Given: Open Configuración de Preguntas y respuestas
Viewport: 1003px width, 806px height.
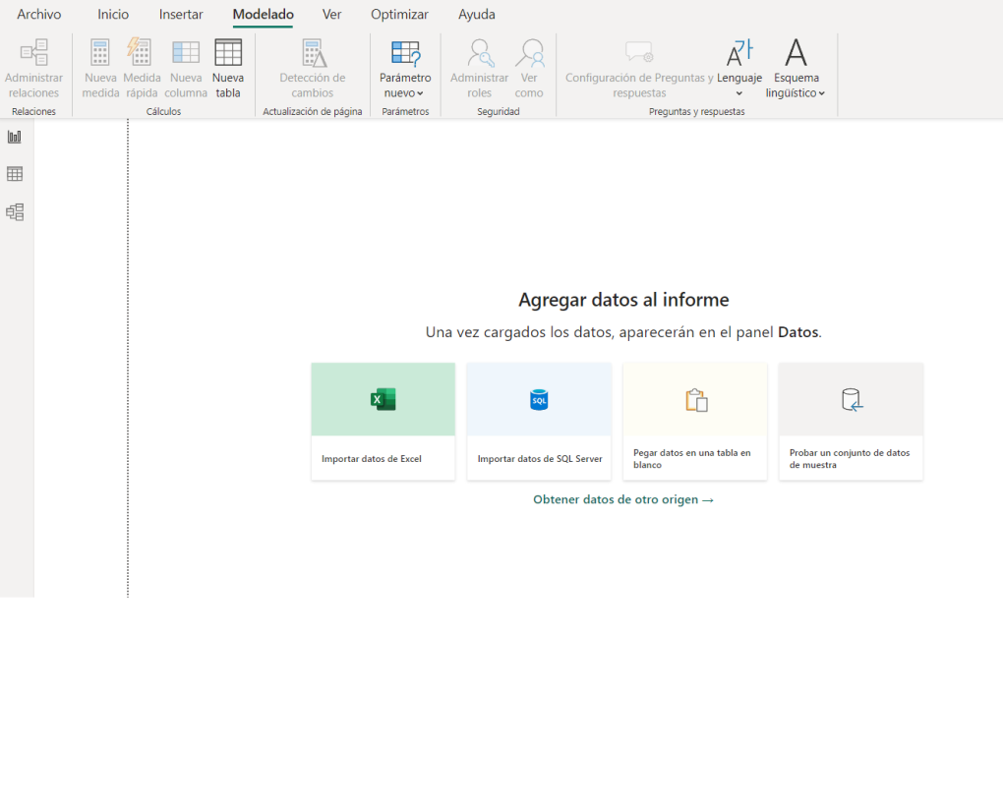Looking at the screenshot, I should (x=639, y=69).
